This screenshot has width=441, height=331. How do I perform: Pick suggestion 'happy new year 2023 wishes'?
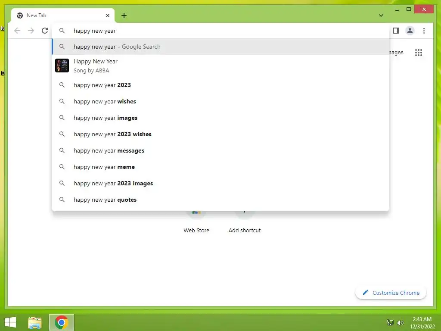221,134
